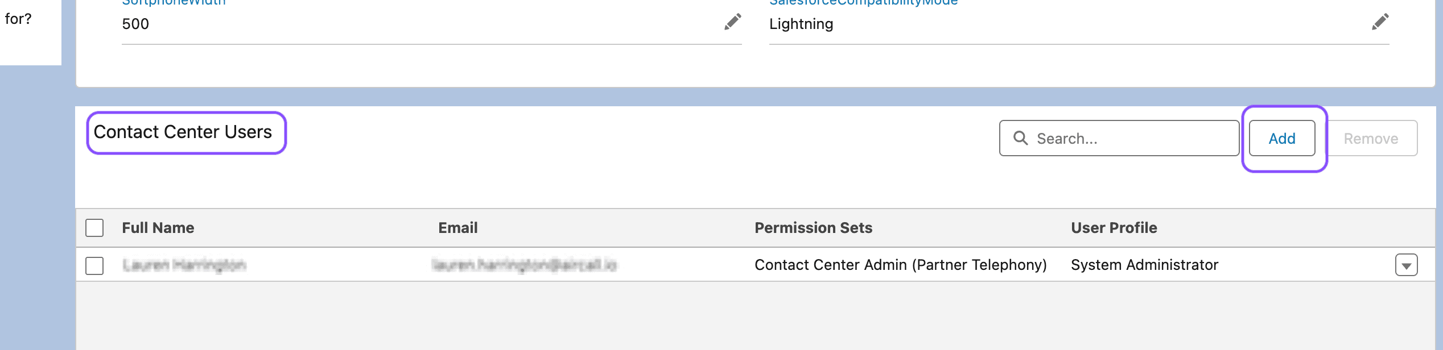This screenshot has height=350, width=1443.
Task: Click the Remove button
Action: (1371, 137)
